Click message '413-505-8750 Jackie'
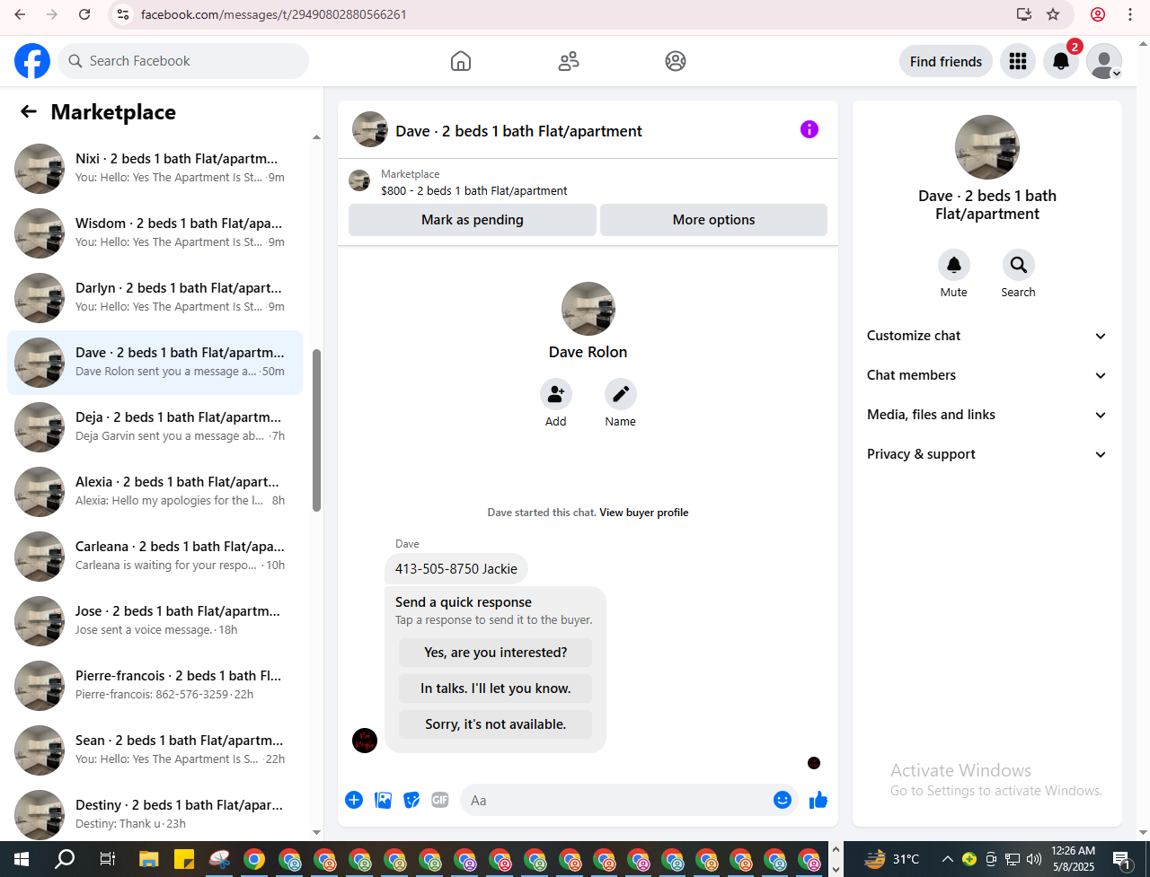Screen dimensions: 1150x877 456,569
